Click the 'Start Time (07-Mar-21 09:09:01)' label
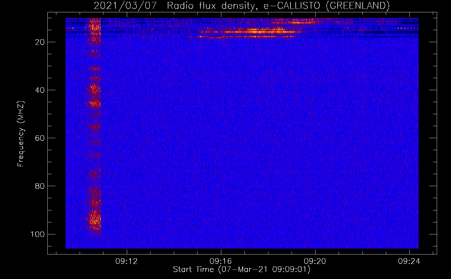451x279 pixels. [242, 270]
